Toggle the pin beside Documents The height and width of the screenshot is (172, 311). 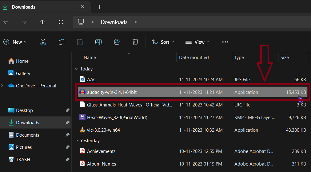click(x=67, y=135)
